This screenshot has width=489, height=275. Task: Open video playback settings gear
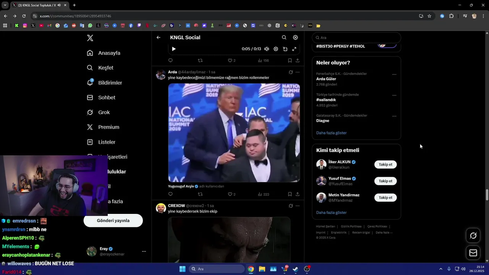pos(276,49)
